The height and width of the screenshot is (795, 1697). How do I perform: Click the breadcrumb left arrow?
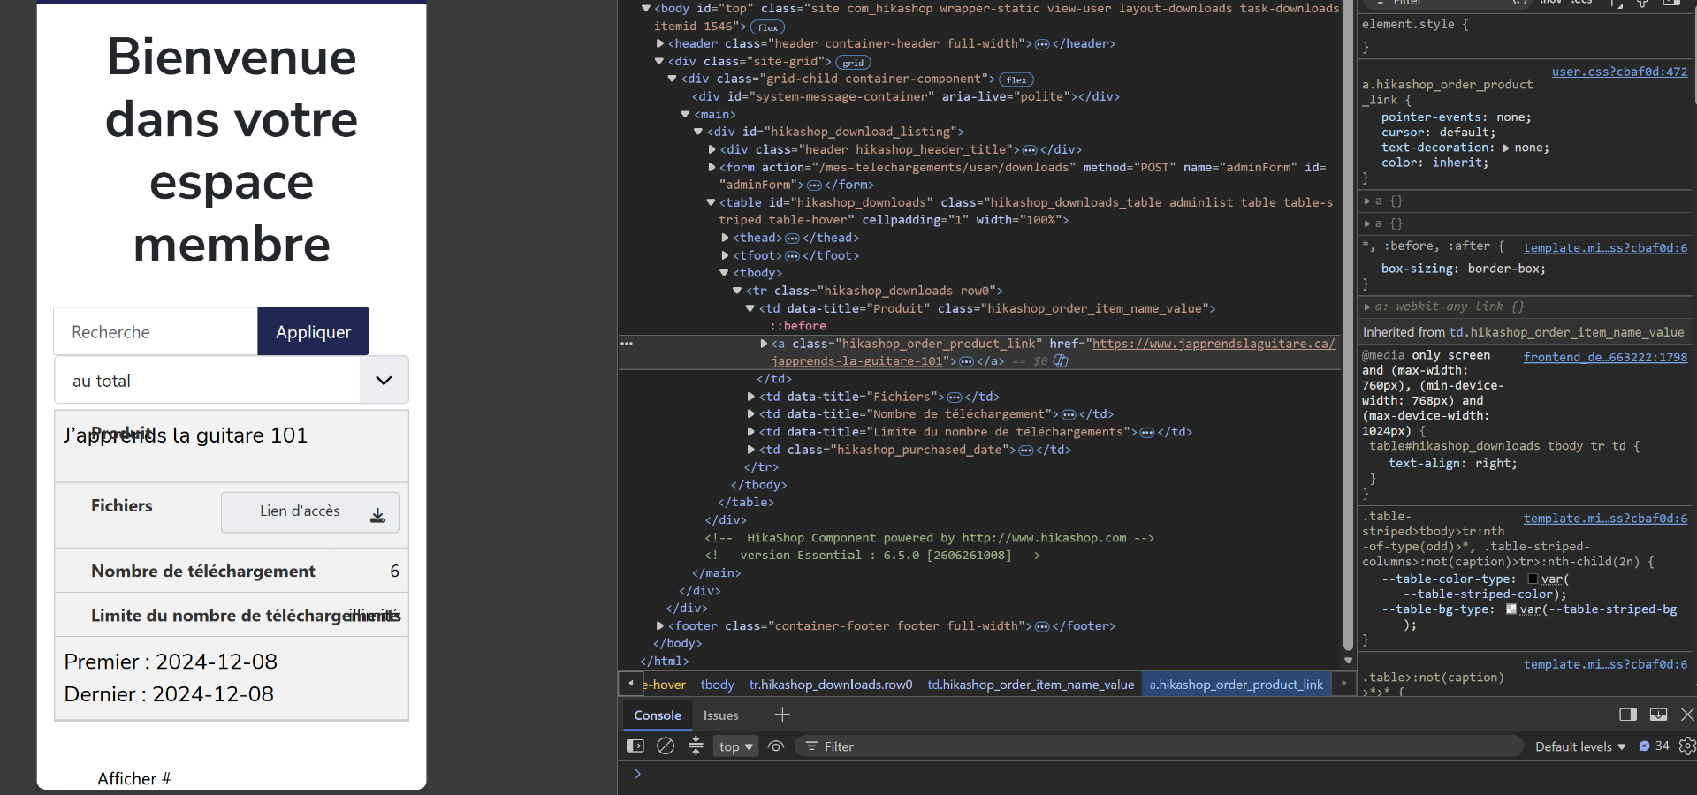tap(630, 684)
